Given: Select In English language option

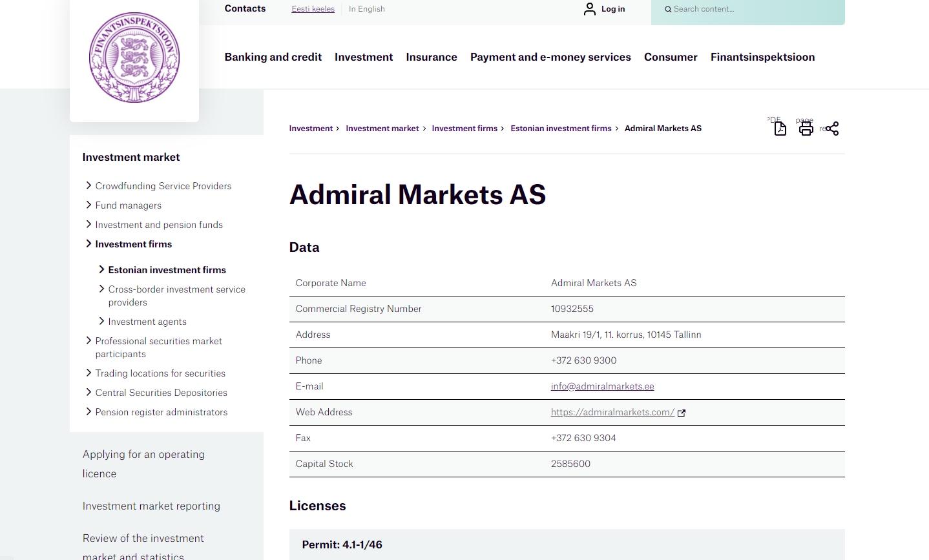Looking at the screenshot, I should [366, 9].
